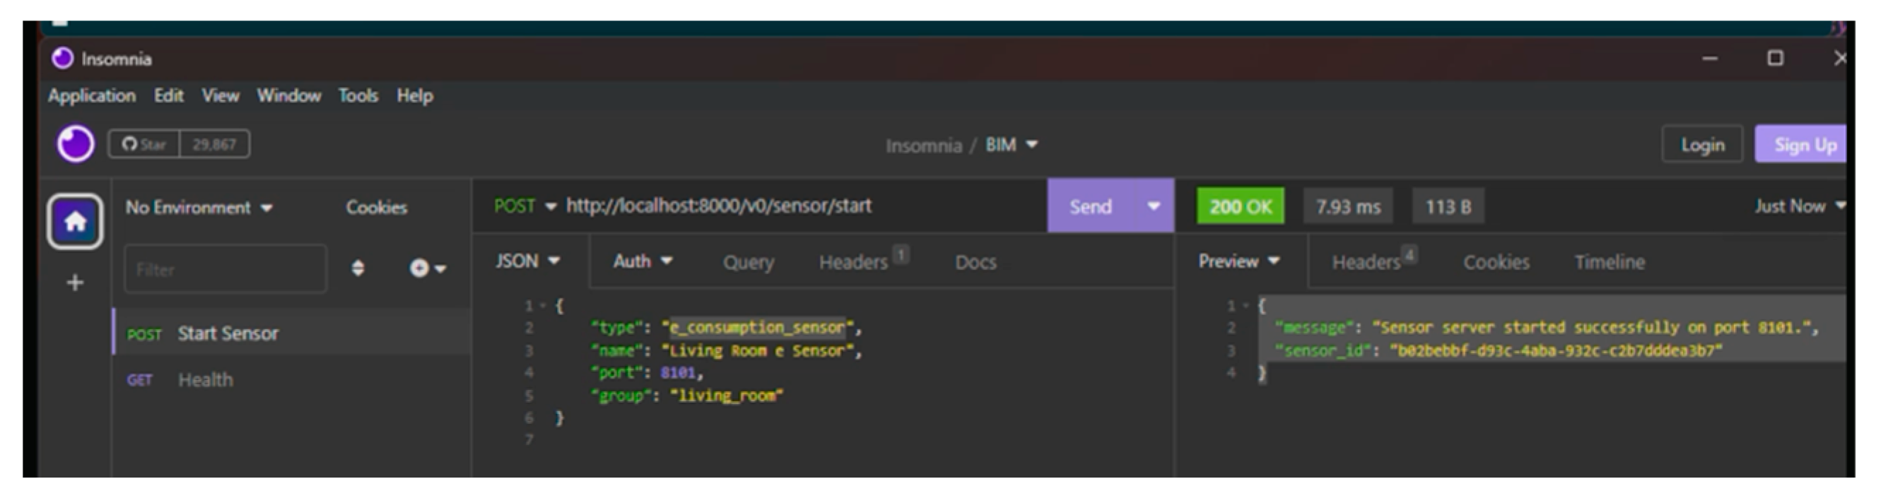Click the GitHub Star button
Image resolution: width=1881 pixels, height=503 pixels.
(145, 144)
